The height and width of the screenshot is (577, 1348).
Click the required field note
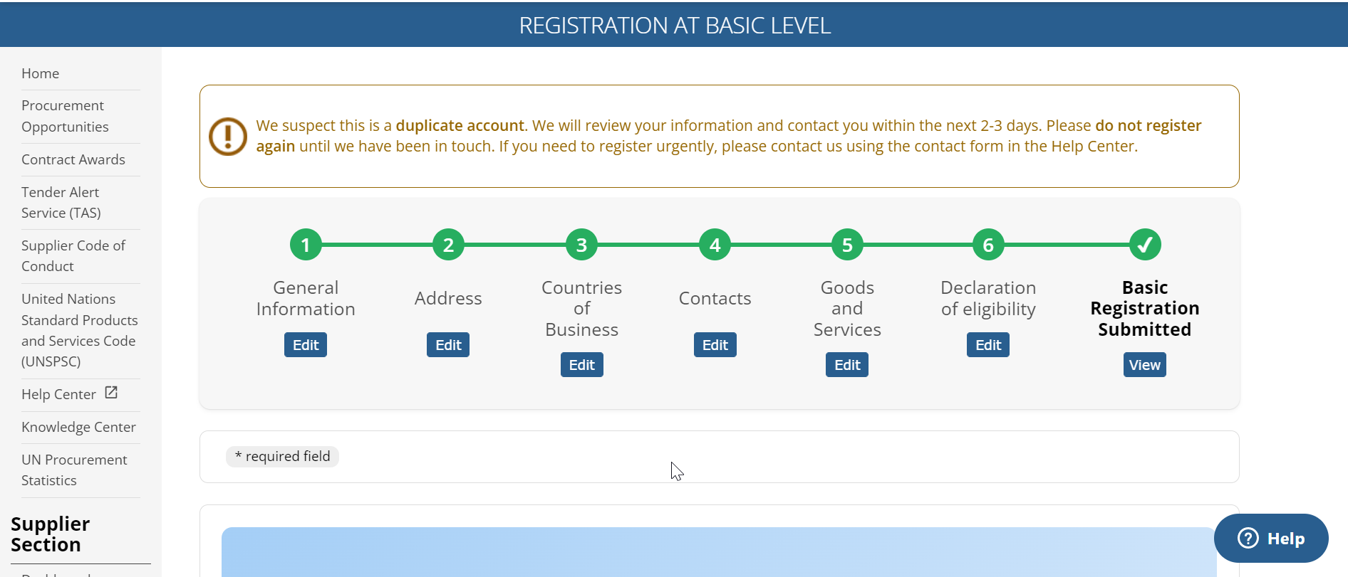tap(282, 456)
